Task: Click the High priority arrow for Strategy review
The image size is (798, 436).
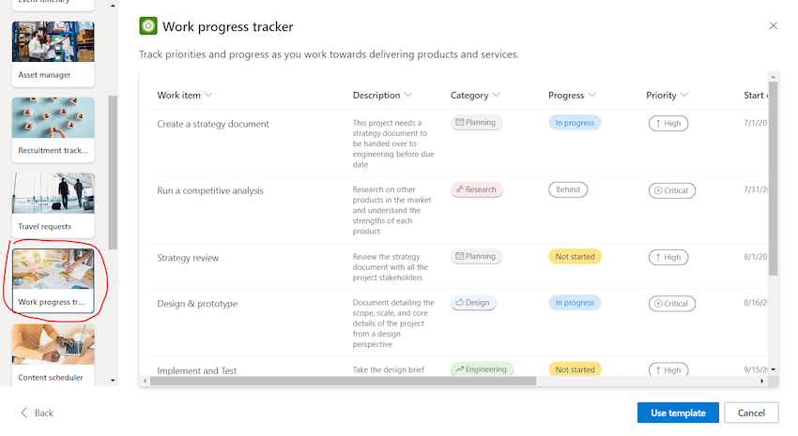Action: tap(658, 258)
